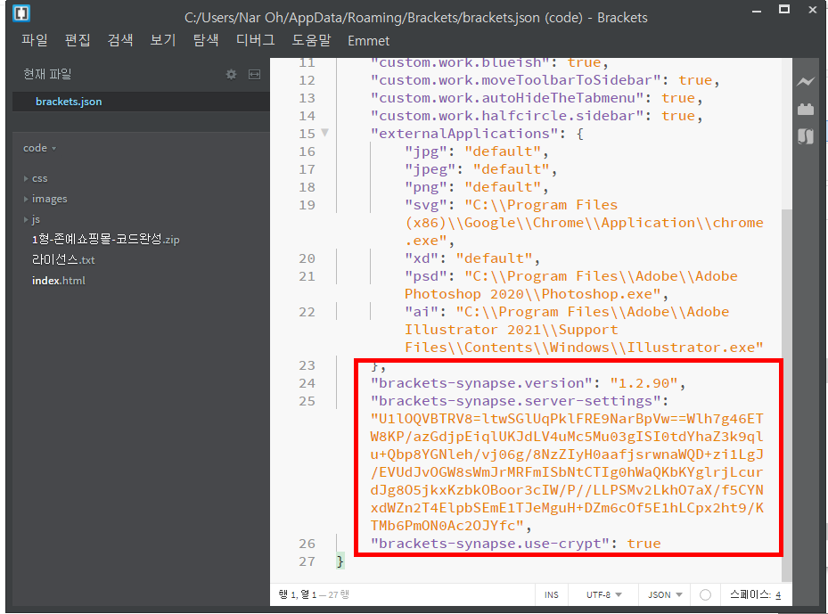Click the linting status circle indicator
Viewport: 828px width, 614px height.
(x=705, y=595)
